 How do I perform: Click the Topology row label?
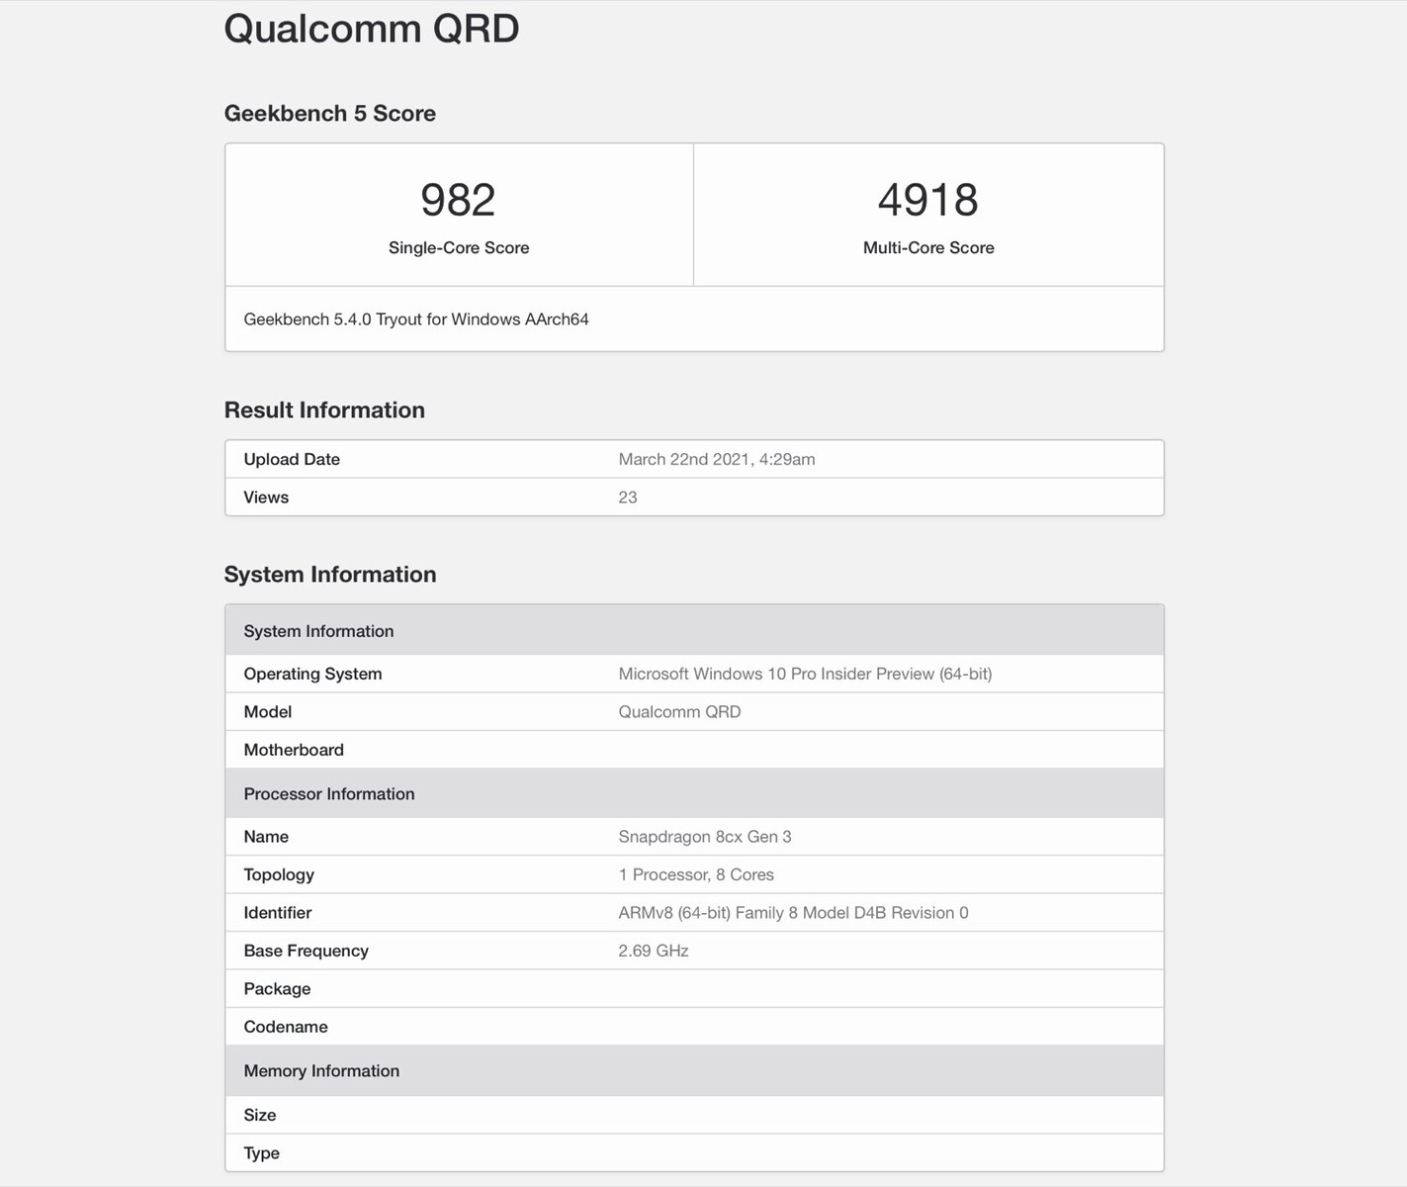279,875
